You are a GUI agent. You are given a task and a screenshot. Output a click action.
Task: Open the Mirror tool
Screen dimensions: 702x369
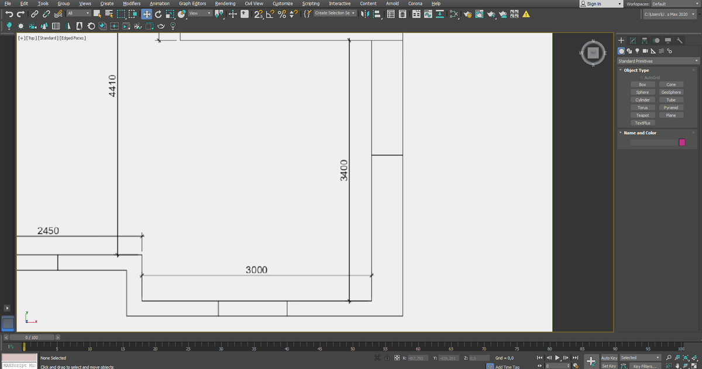[x=364, y=14]
